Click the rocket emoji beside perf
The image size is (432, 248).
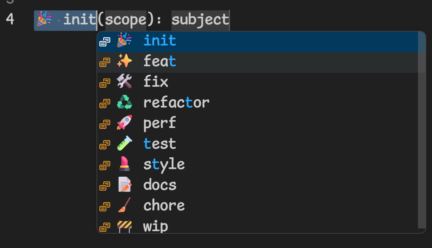coord(124,123)
